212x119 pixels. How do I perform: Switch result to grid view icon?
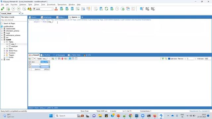point(70,59)
